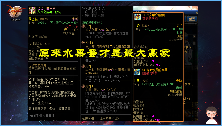
Task: Click the 精神 44 stat
Action: coord(138,113)
